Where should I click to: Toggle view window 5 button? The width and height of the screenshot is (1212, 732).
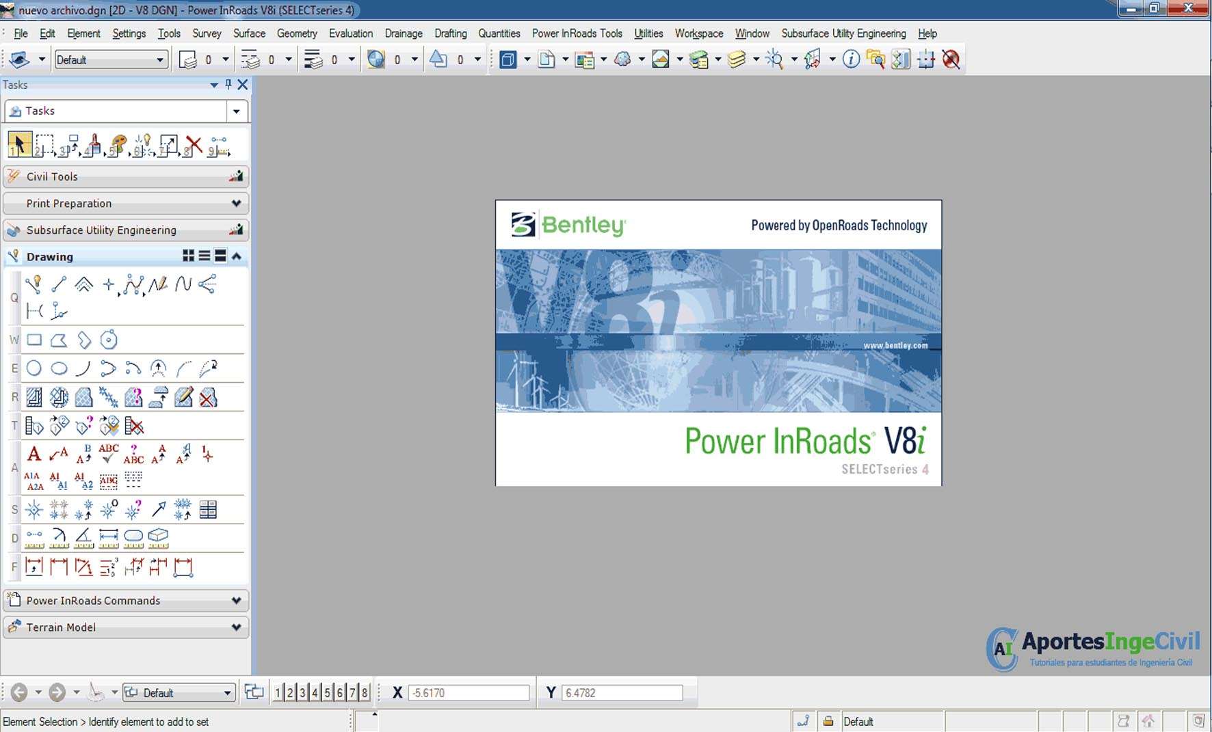(x=327, y=692)
